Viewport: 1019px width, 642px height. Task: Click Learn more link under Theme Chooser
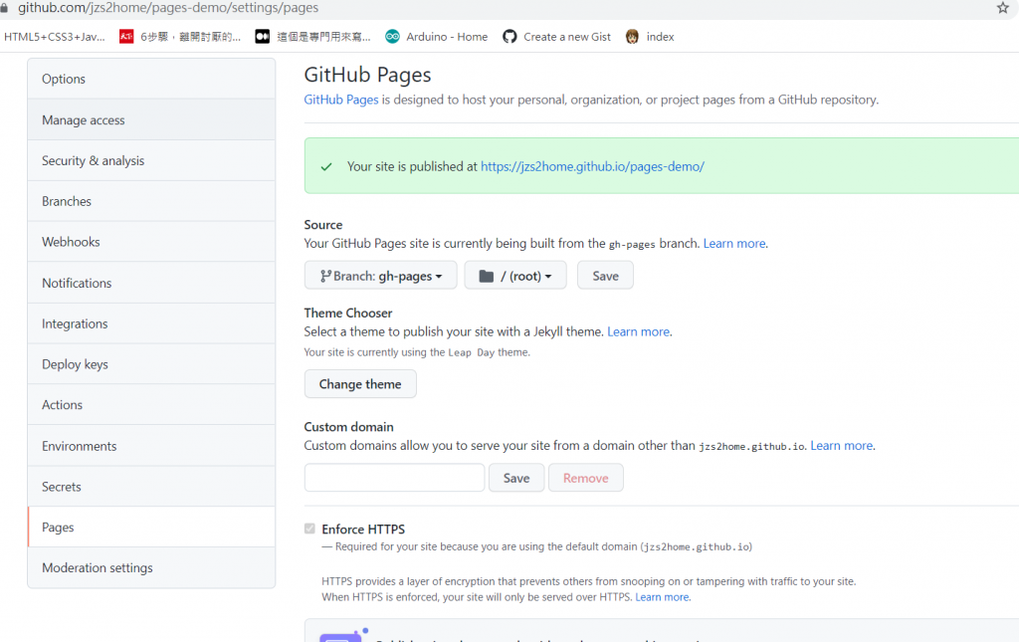coord(638,331)
